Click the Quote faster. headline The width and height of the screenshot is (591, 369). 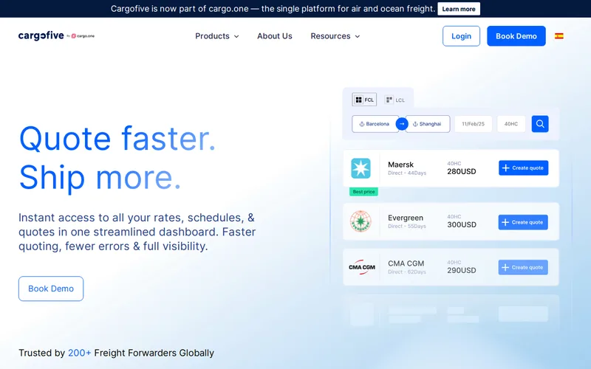click(x=117, y=139)
